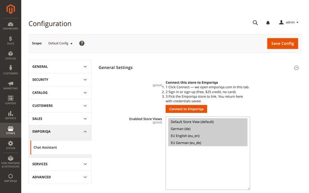Open the Emporiqa sidebar menu item
Image resolution: width=309 pixels, height=193 pixels.
tap(11, 178)
